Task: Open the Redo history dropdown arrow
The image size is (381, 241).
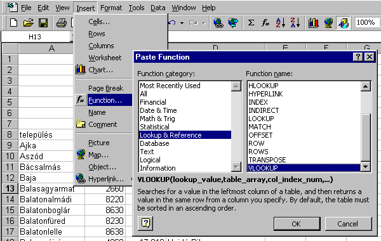Action: (204, 23)
